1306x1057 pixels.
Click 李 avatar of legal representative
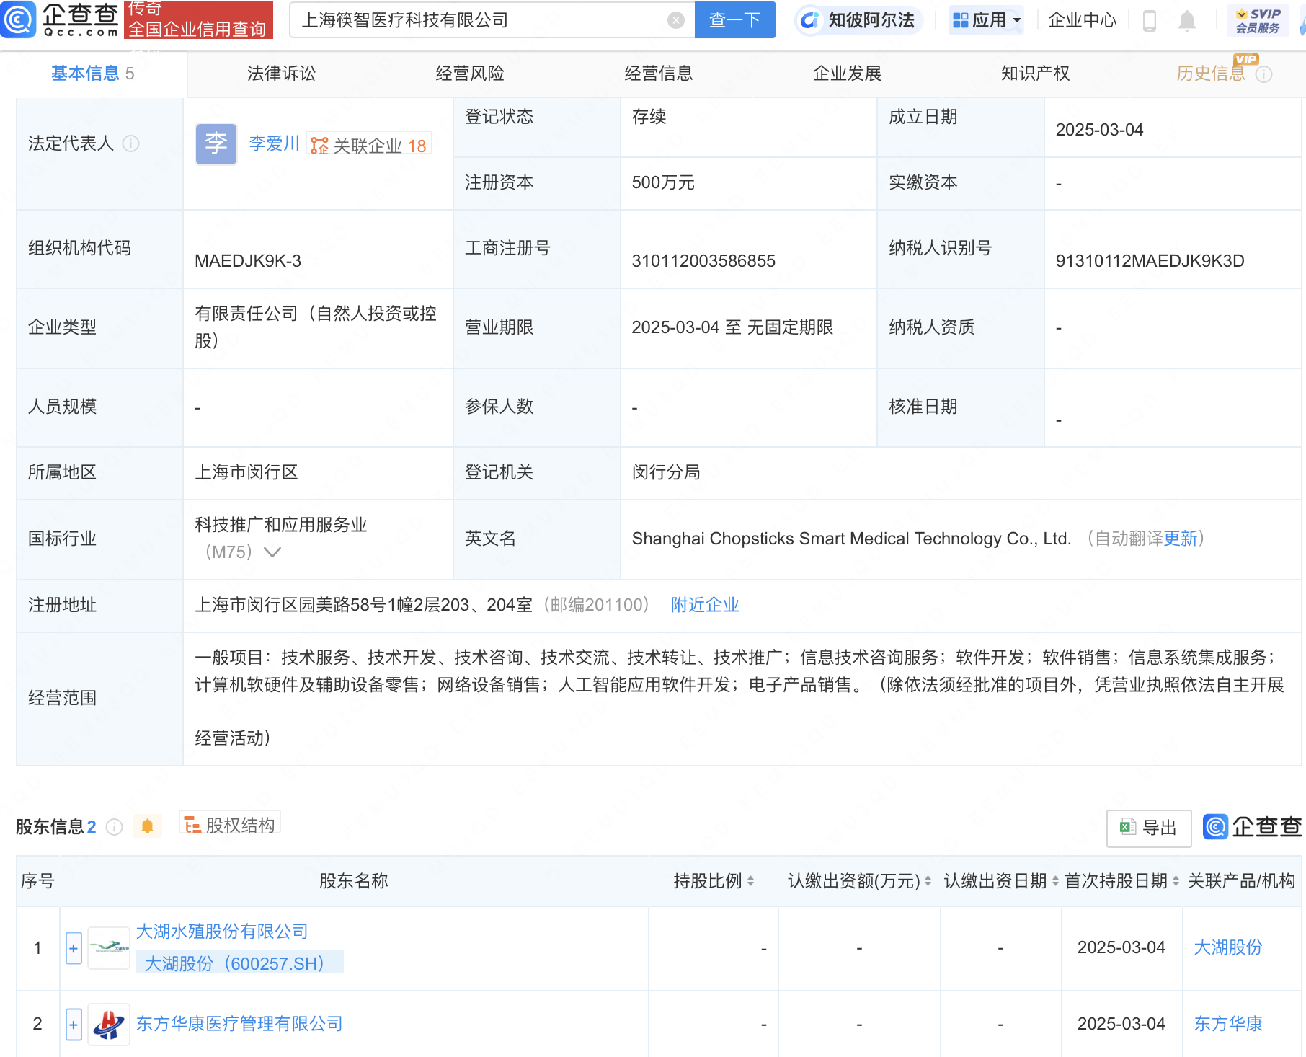pyautogui.click(x=216, y=144)
